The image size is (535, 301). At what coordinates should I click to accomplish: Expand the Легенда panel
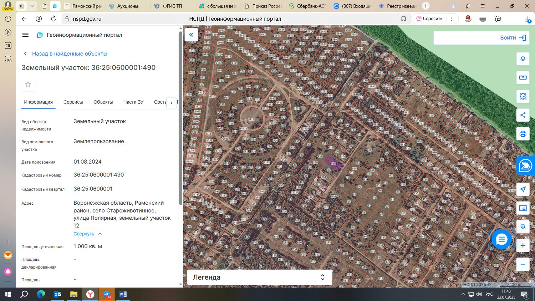tap(260, 277)
